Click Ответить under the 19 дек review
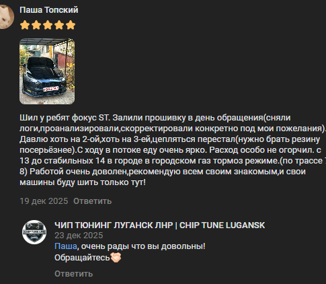Viewport: 326px width, 284px height. (x=92, y=201)
